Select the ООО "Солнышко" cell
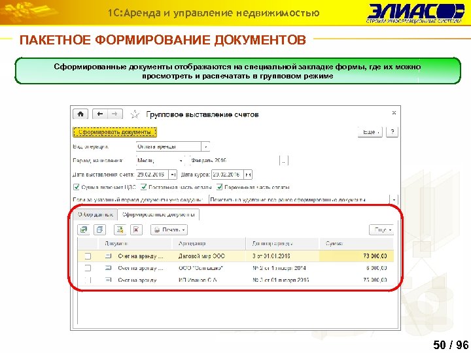Viewport: 471px width, 353px height. pos(209,268)
